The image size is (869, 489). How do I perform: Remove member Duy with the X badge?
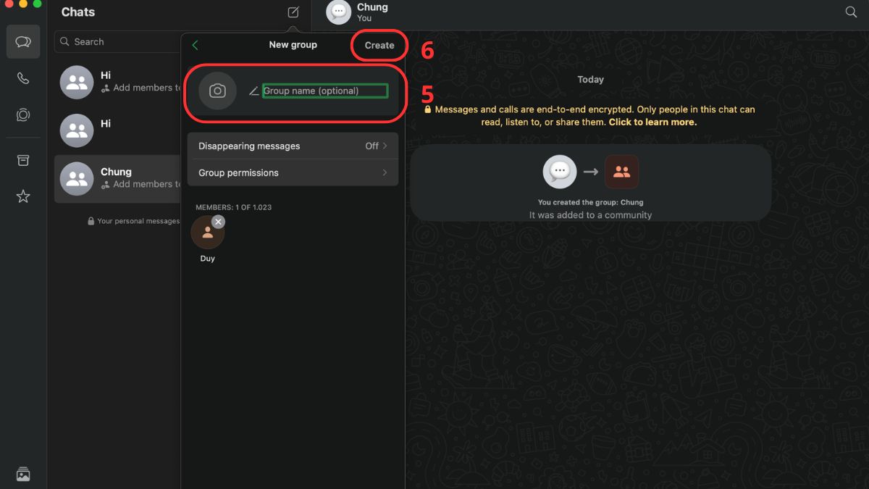coord(219,222)
